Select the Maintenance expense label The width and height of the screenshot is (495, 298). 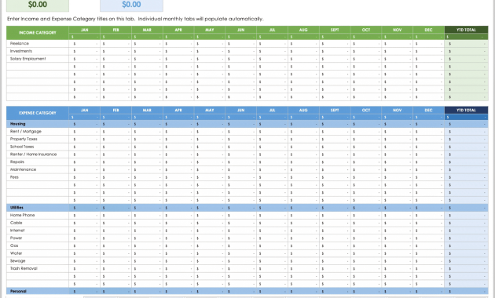point(23,169)
